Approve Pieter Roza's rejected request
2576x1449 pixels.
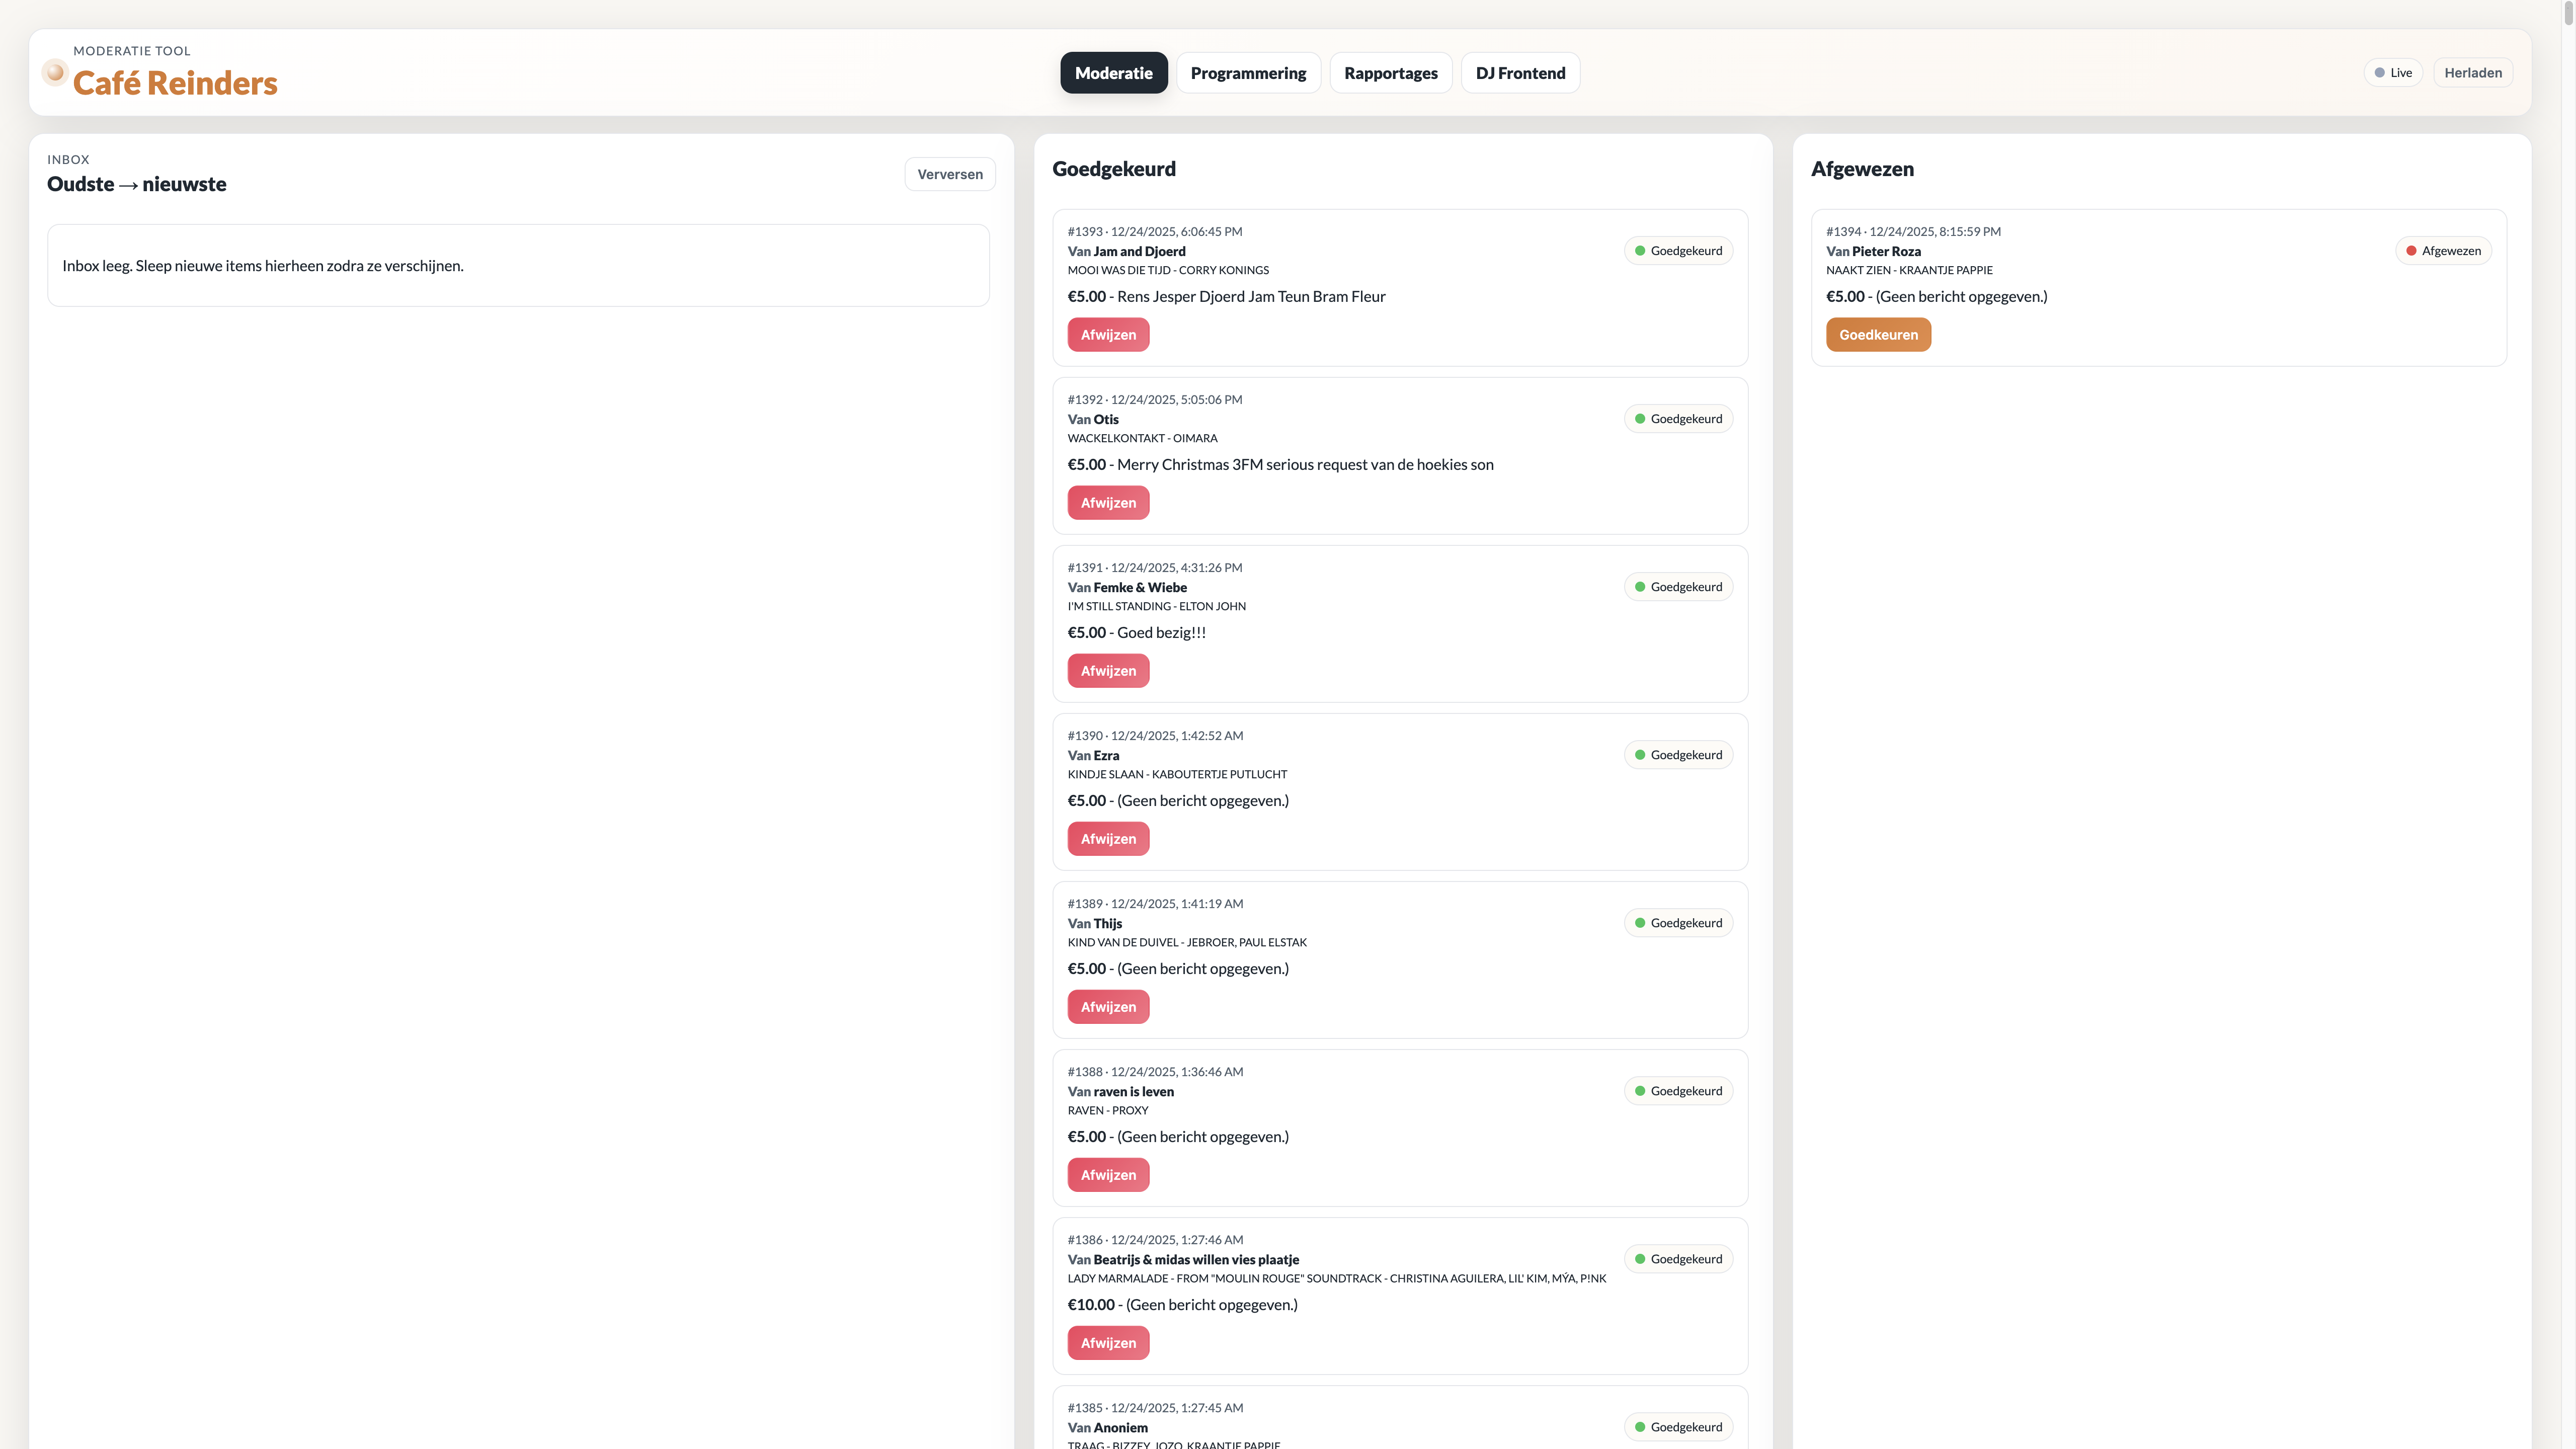[1878, 335]
